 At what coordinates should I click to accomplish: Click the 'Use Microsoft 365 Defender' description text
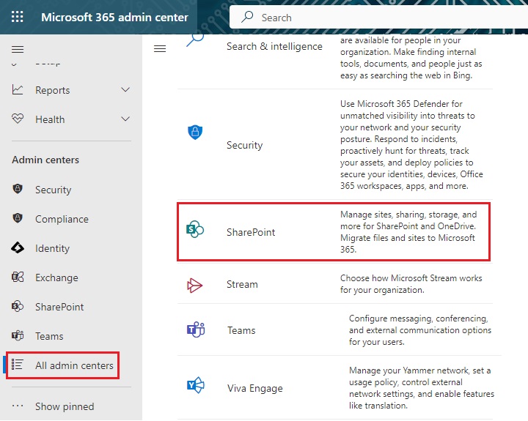point(411,145)
